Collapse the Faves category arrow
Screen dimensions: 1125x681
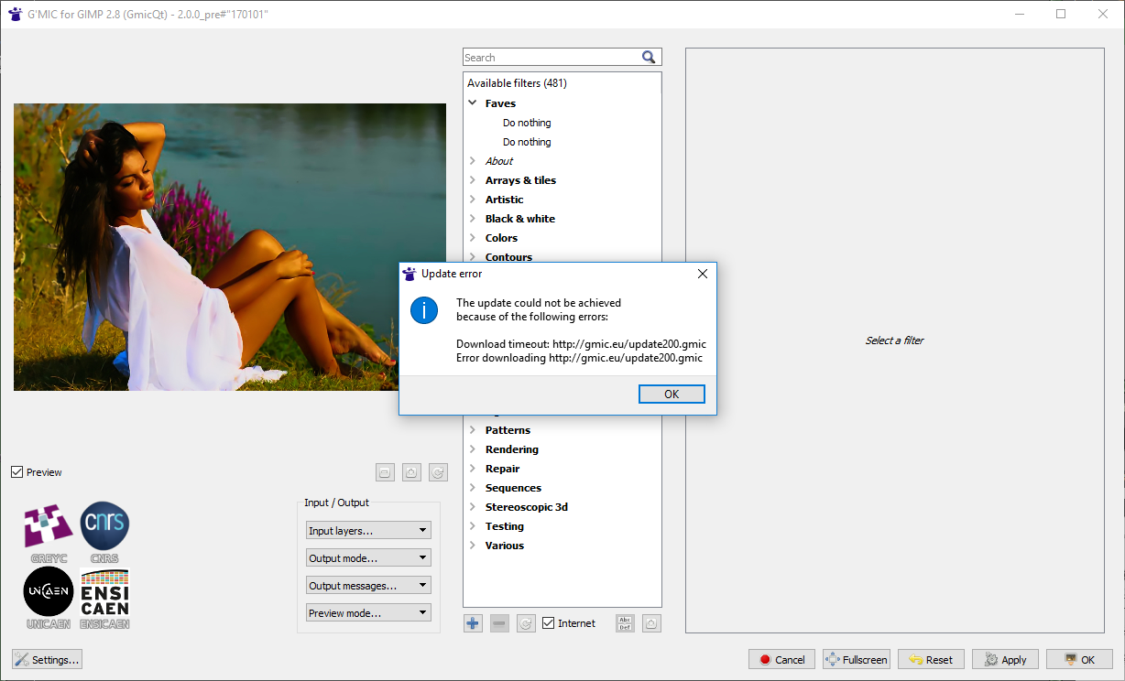coord(473,103)
